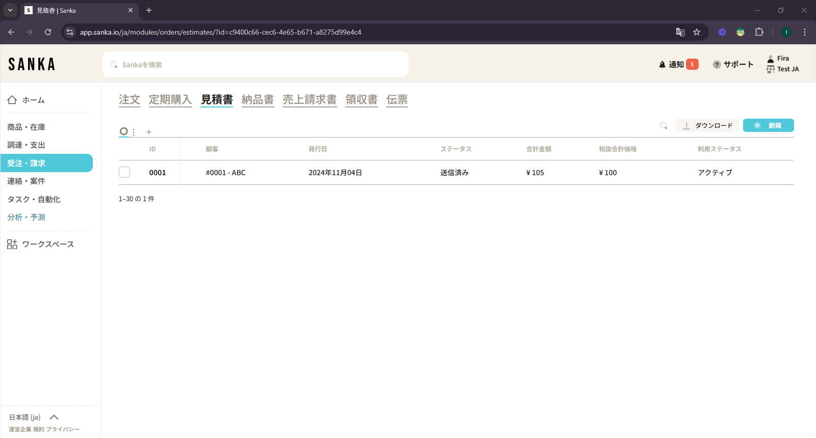This screenshot has height=438, width=816.
Task: Click the notification bell icon
Action: coord(662,65)
